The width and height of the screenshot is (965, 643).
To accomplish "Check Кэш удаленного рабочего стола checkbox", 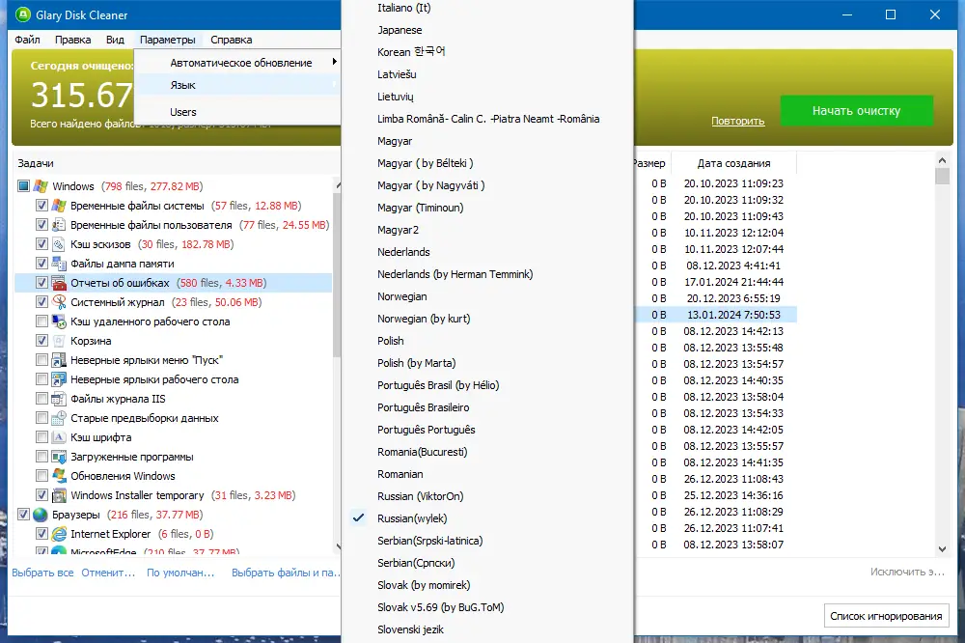I will click(41, 321).
